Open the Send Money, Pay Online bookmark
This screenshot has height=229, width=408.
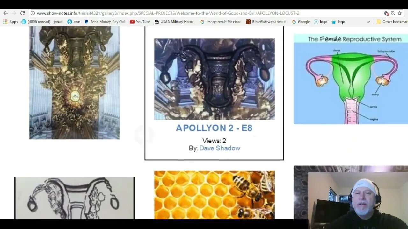pos(105,22)
